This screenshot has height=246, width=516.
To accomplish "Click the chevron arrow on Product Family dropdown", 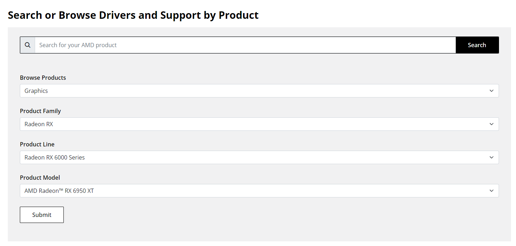I will (x=491, y=124).
